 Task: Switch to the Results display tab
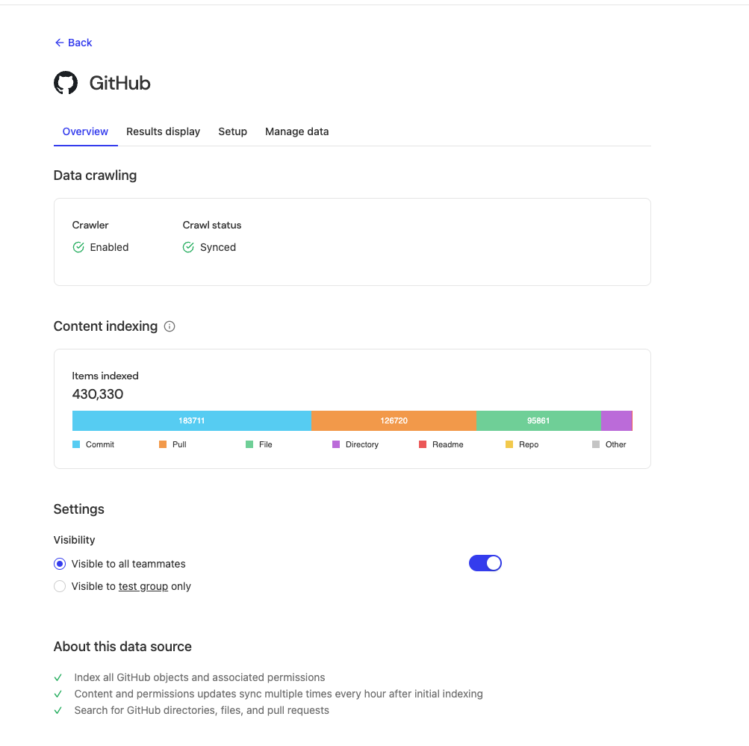(163, 132)
